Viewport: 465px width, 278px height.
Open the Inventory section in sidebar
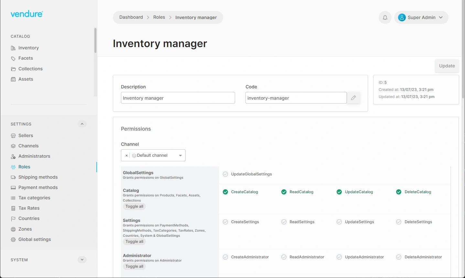[28, 47]
